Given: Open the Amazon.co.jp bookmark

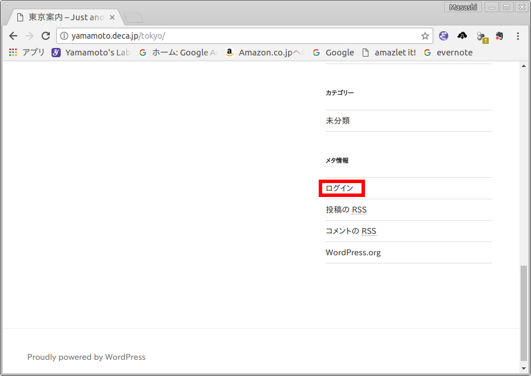Looking at the screenshot, I should 264,53.
